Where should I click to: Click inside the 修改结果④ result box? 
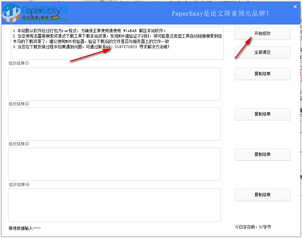point(114,205)
